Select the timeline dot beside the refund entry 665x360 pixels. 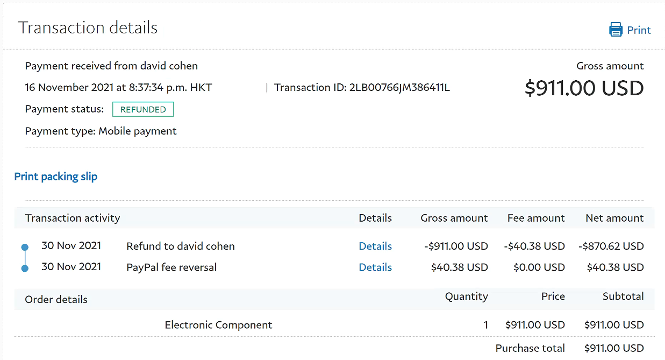coord(25,248)
